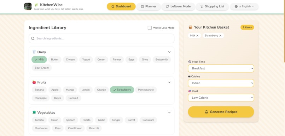The width and height of the screenshot is (285, 136).
Task: Open the English language dropdown
Action: [244, 6]
